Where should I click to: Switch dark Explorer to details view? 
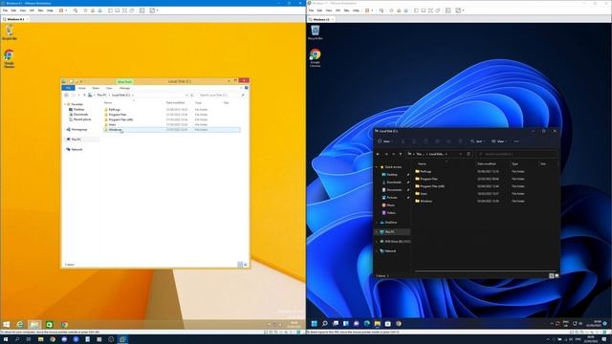pyautogui.click(x=551, y=276)
